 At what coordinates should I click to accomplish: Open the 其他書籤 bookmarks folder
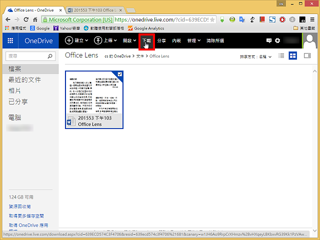tap(304, 28)
